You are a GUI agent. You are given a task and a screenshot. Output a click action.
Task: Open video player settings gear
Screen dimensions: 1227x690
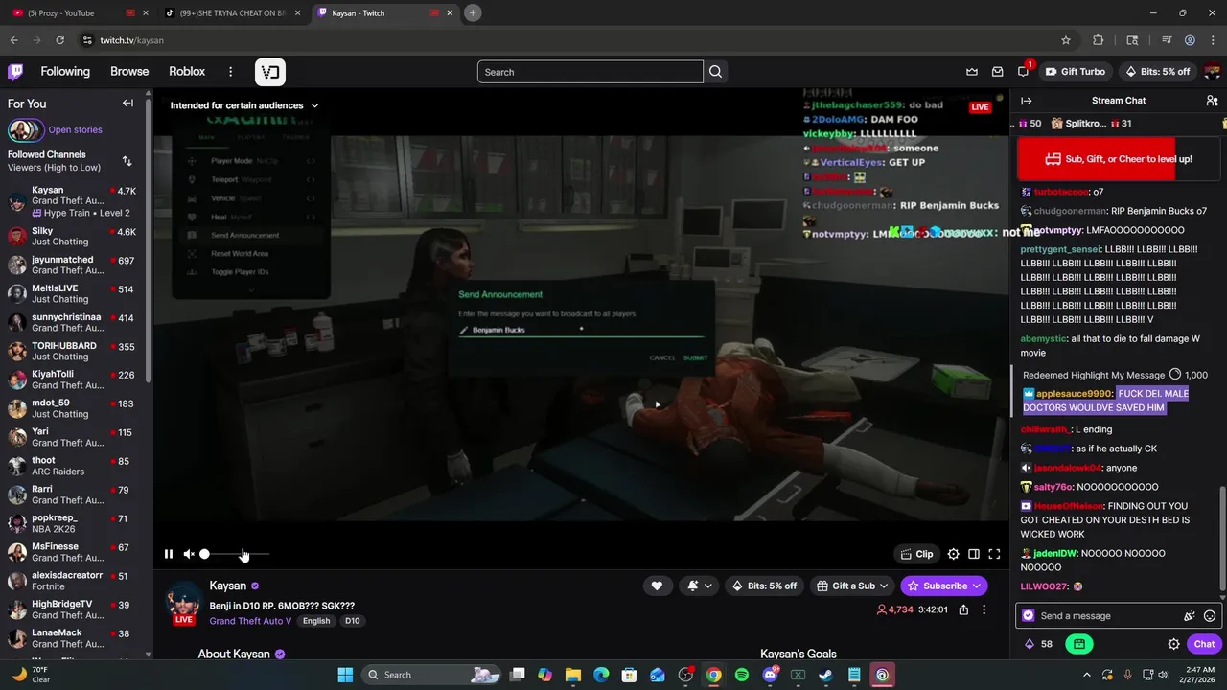[953, 554]
